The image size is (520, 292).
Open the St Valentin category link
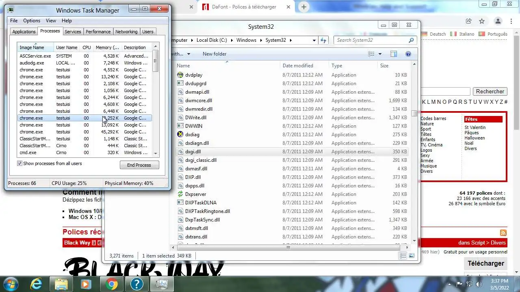(x=475, y=127)
